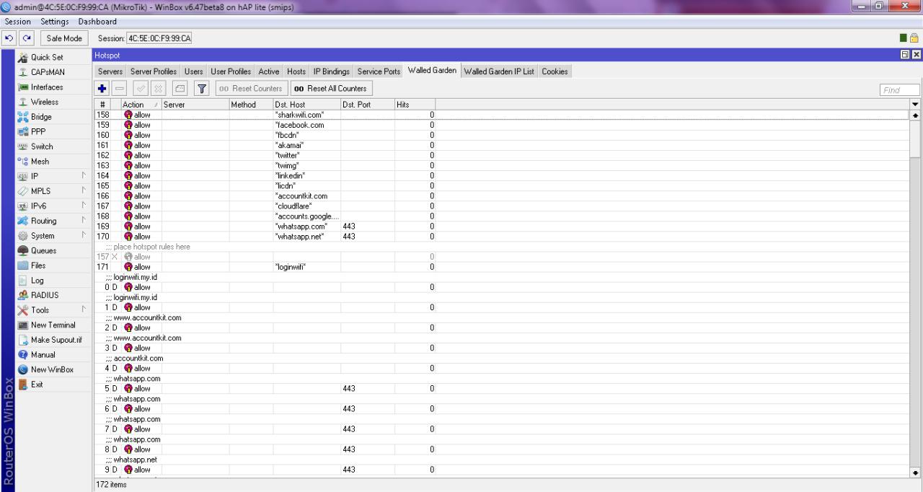The image size is (923, 492).
Task: Switch to the Cookies tab
Action: [x=555, y=71]
